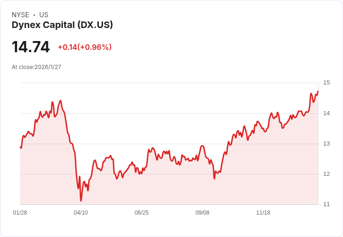Screen dimensions: 343x237
Task: Click the 14.74 closing price
Action: click(31, 47)
